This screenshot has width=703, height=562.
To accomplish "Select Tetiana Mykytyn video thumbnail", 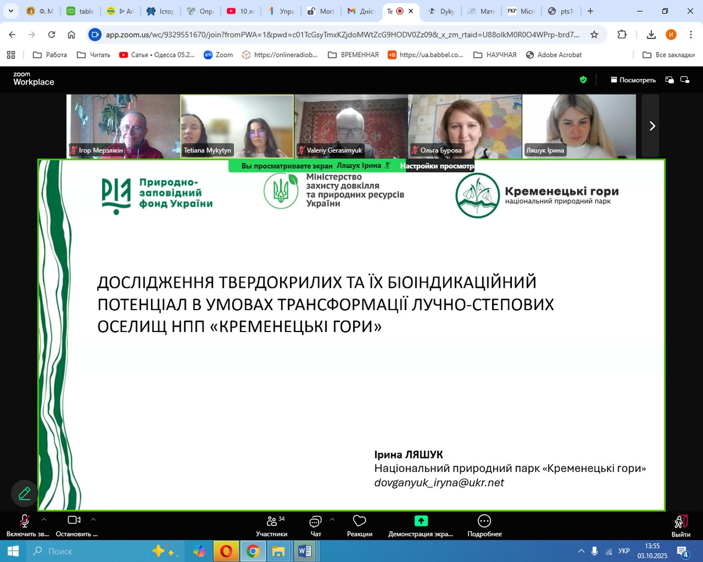I will click(x=237, y=126).
